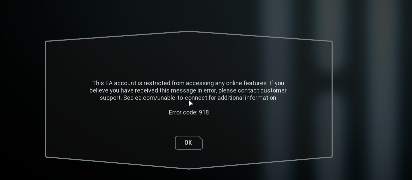Click the bottom-right corner of the dialog border

[x=332, y=156]
